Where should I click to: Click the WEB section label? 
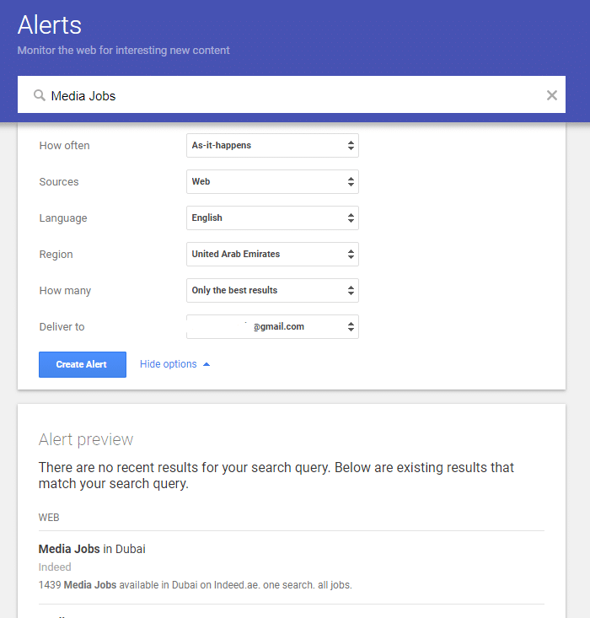[49, 517]
